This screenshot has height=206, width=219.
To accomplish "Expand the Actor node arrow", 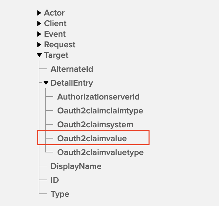I will point(39,13).
